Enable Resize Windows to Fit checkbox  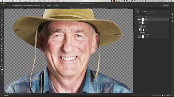point(12,6)
